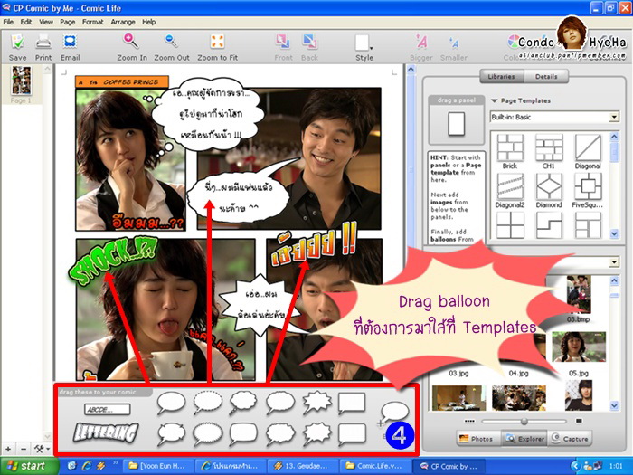Image resolution: width=633 pixels, height=475 pixels.
Task: Switch to Explorer source button
Action: [525, 439]
